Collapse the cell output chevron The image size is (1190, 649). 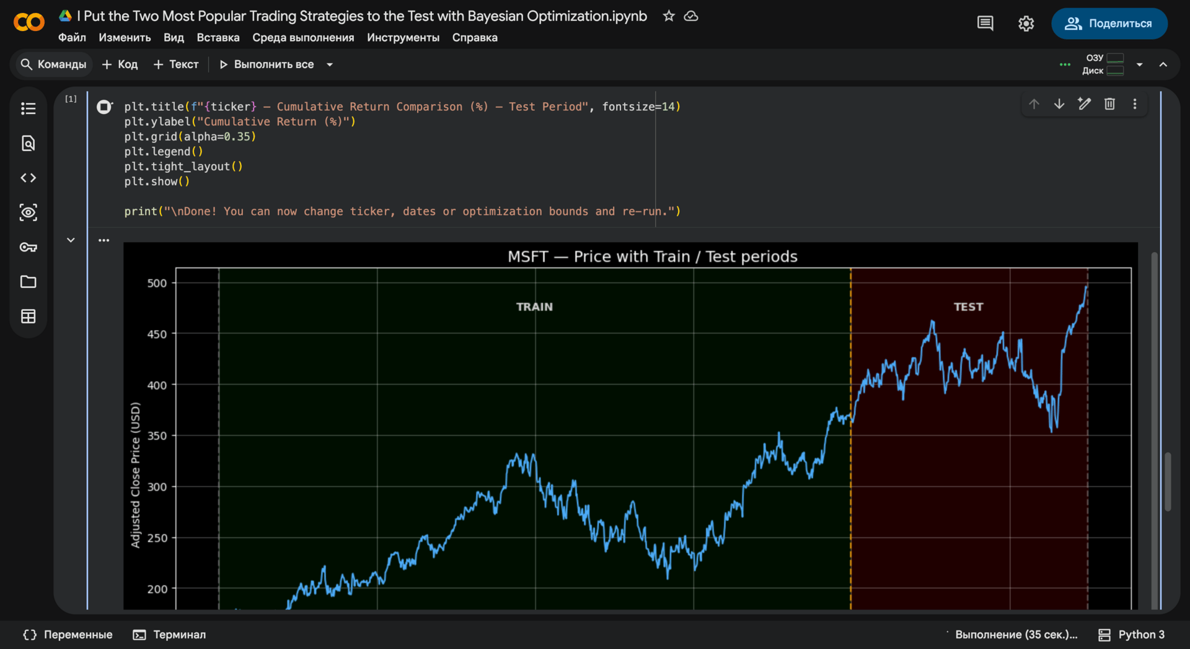(x=71, y=240)
